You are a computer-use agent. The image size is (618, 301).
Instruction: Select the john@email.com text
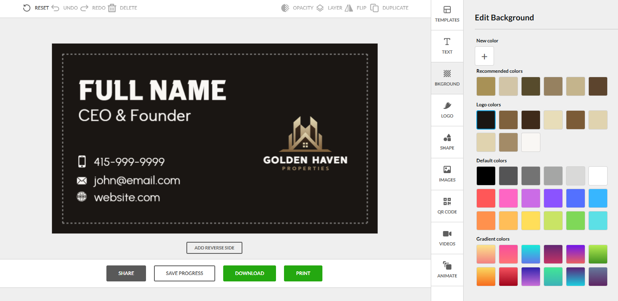[137, 181]
